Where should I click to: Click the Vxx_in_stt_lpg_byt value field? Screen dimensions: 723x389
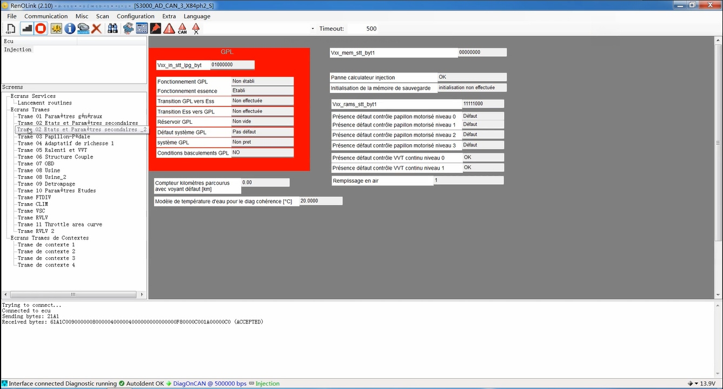point(232,65)
